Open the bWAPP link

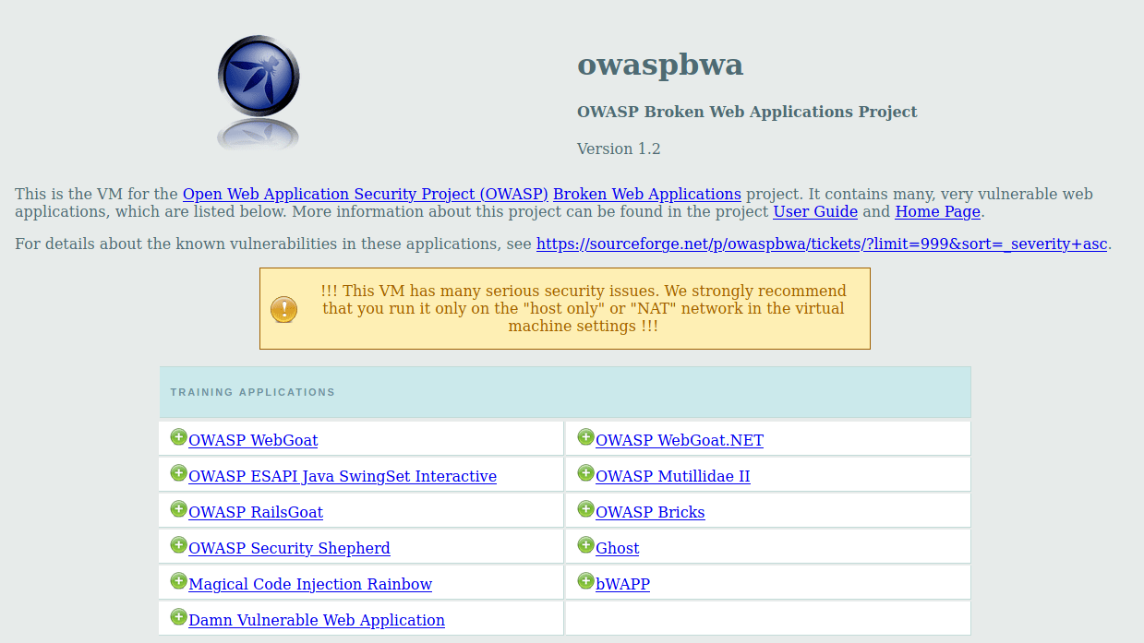[623, 584]
